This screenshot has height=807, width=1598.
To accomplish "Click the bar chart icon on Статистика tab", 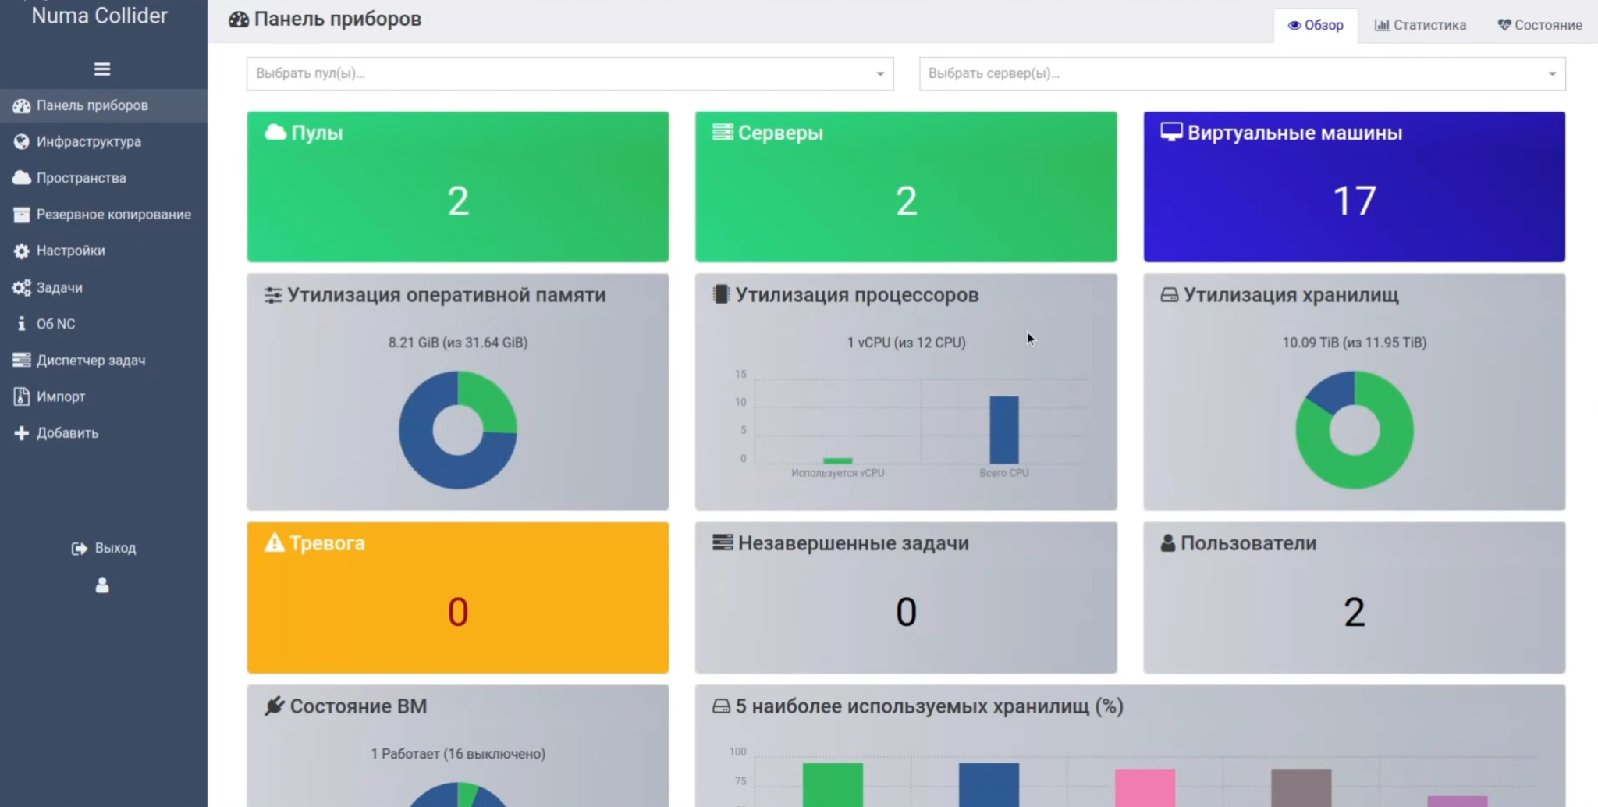I will tap(1382, 25).
